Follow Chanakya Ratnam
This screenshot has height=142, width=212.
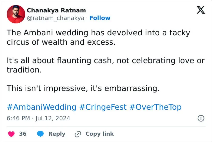pyautogui.click(x=100, y=18)
